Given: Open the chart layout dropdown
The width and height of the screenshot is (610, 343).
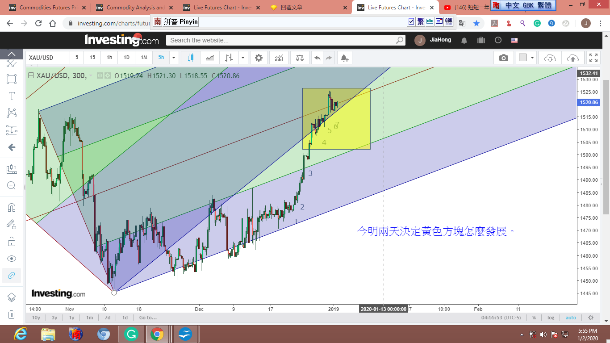Looking at the screenshot, I should click(526, 58).
